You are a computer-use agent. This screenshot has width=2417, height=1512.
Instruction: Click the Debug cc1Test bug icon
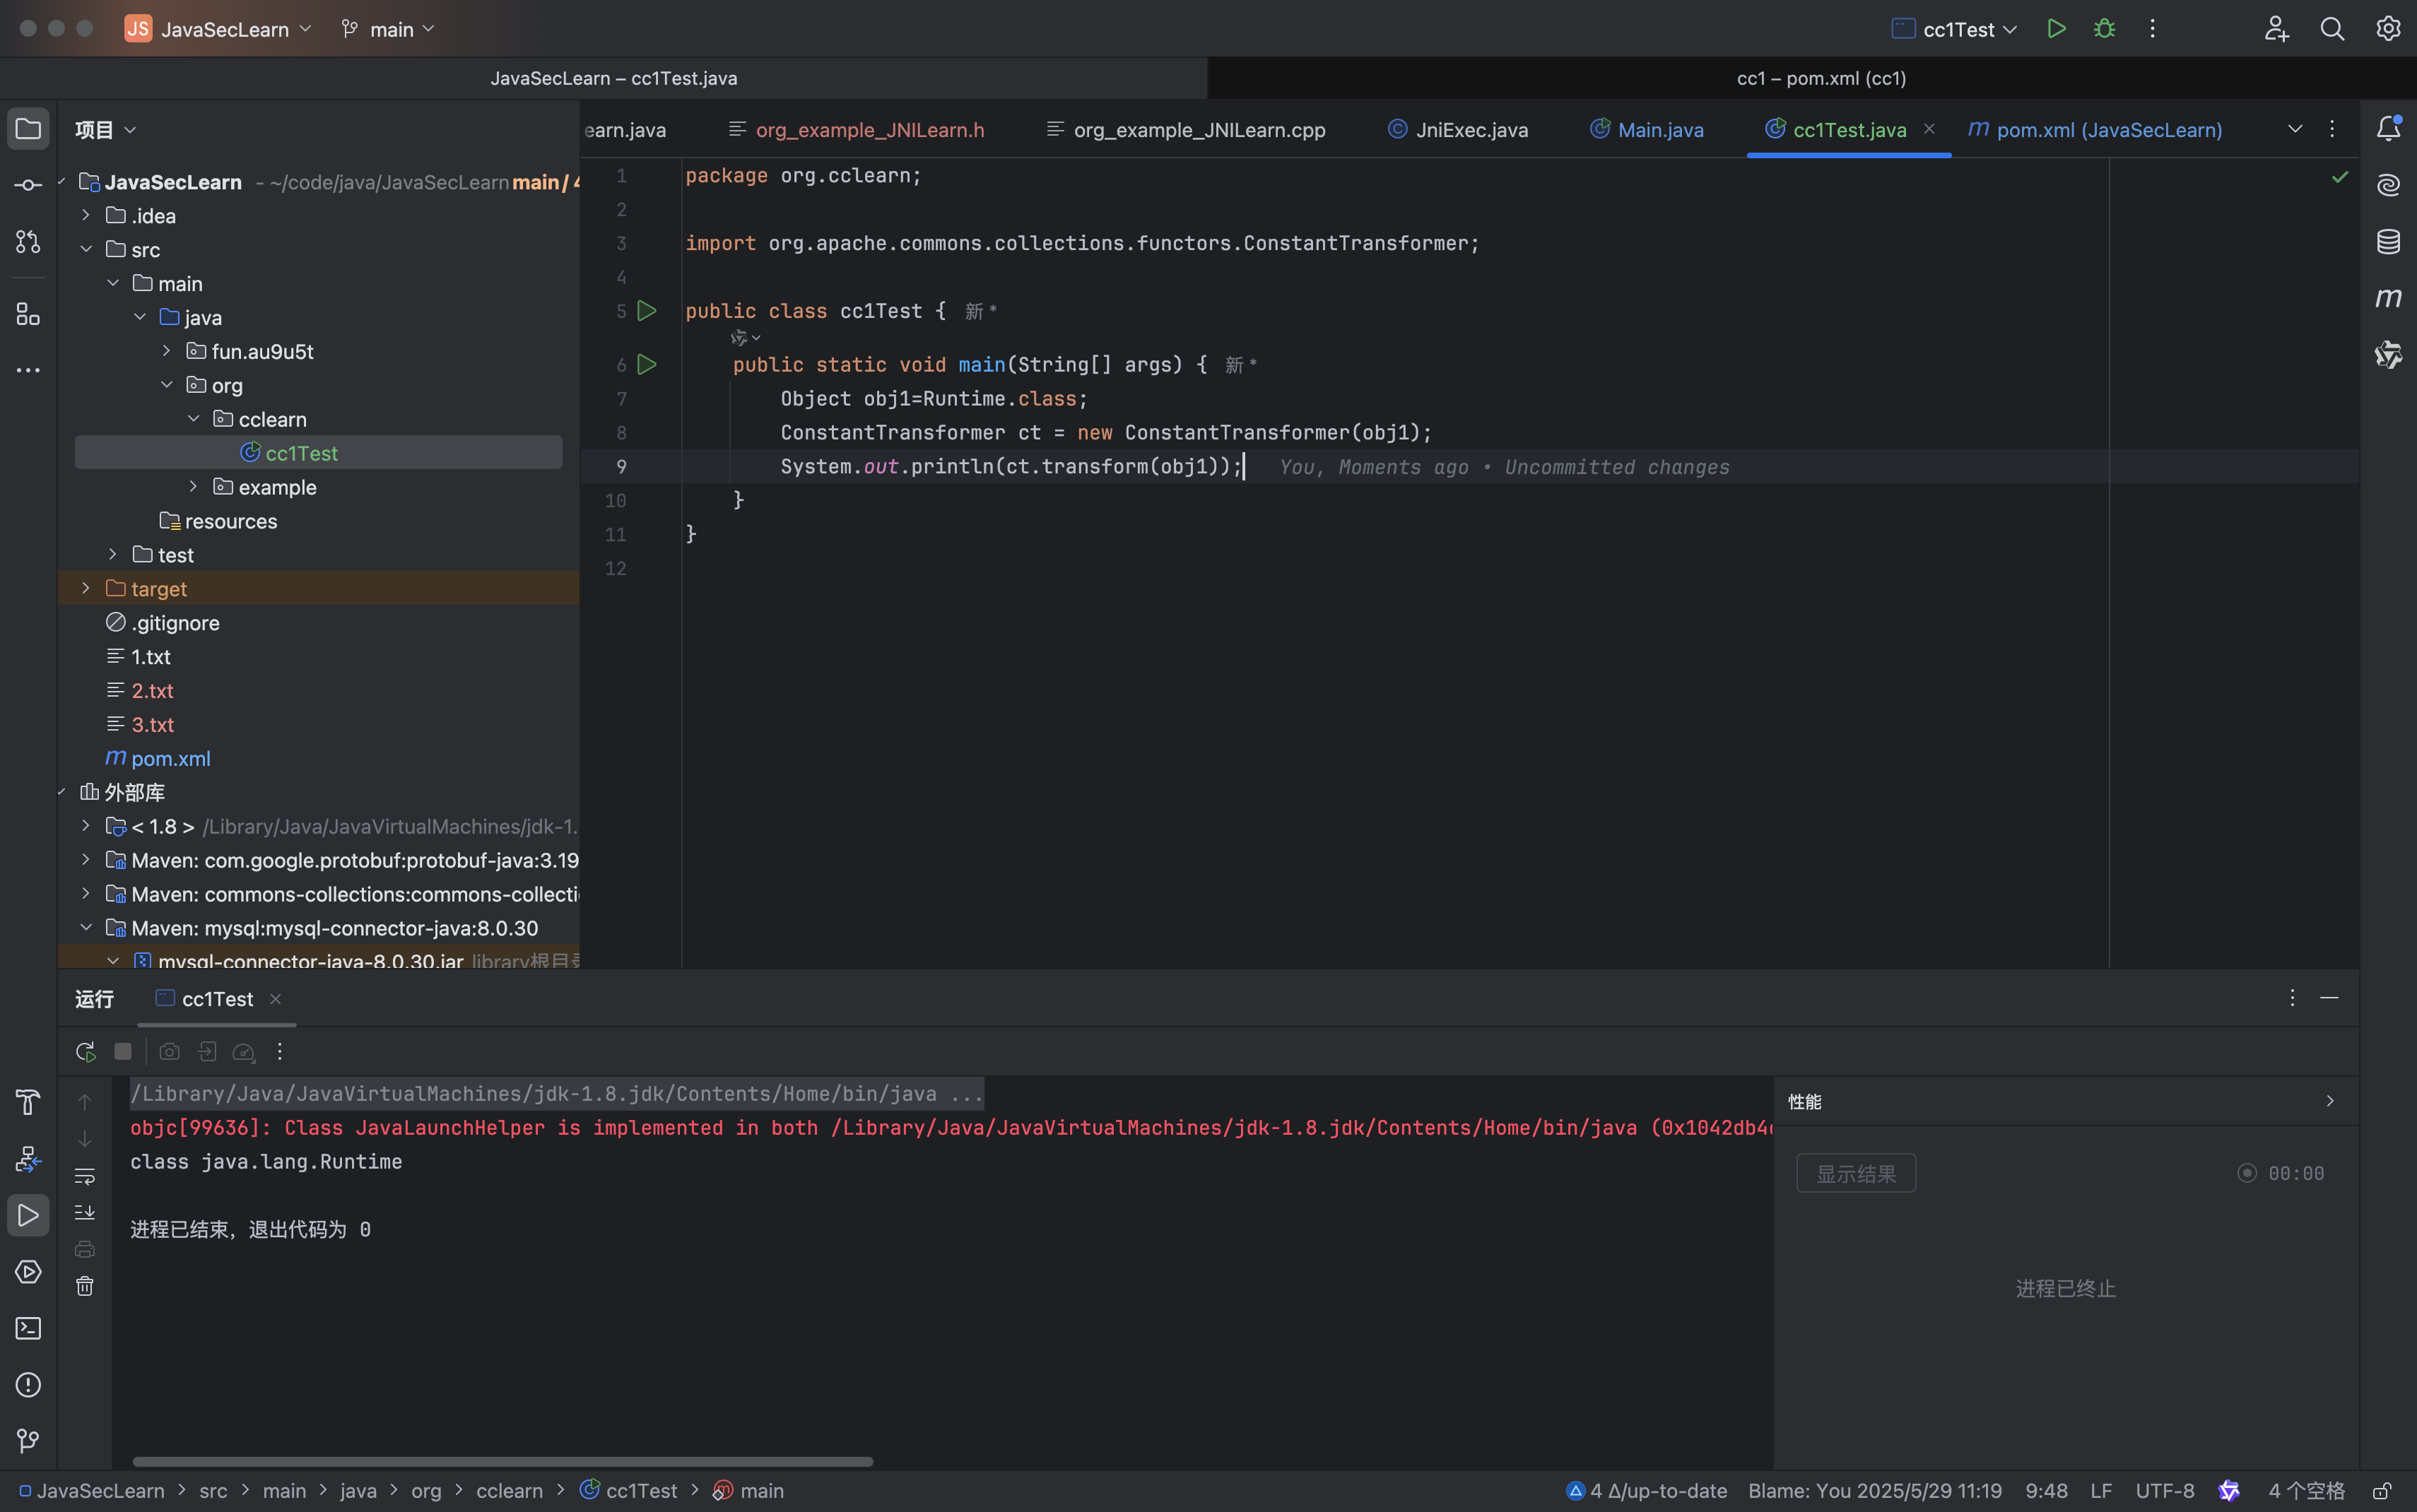[x=2104, y=29]
